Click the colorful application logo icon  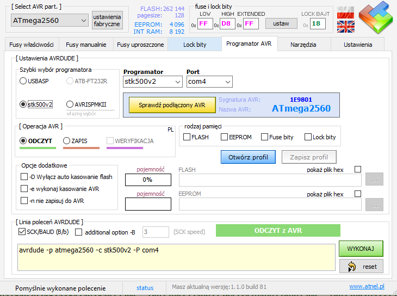point(376,17)
